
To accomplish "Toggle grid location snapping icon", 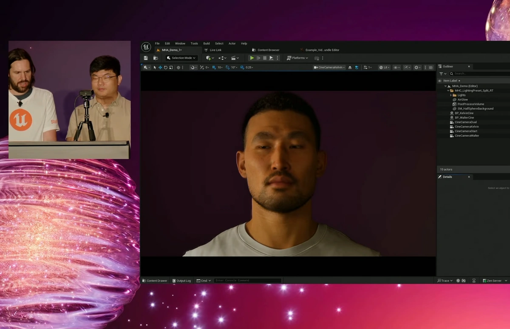I will tap(214, 67).
